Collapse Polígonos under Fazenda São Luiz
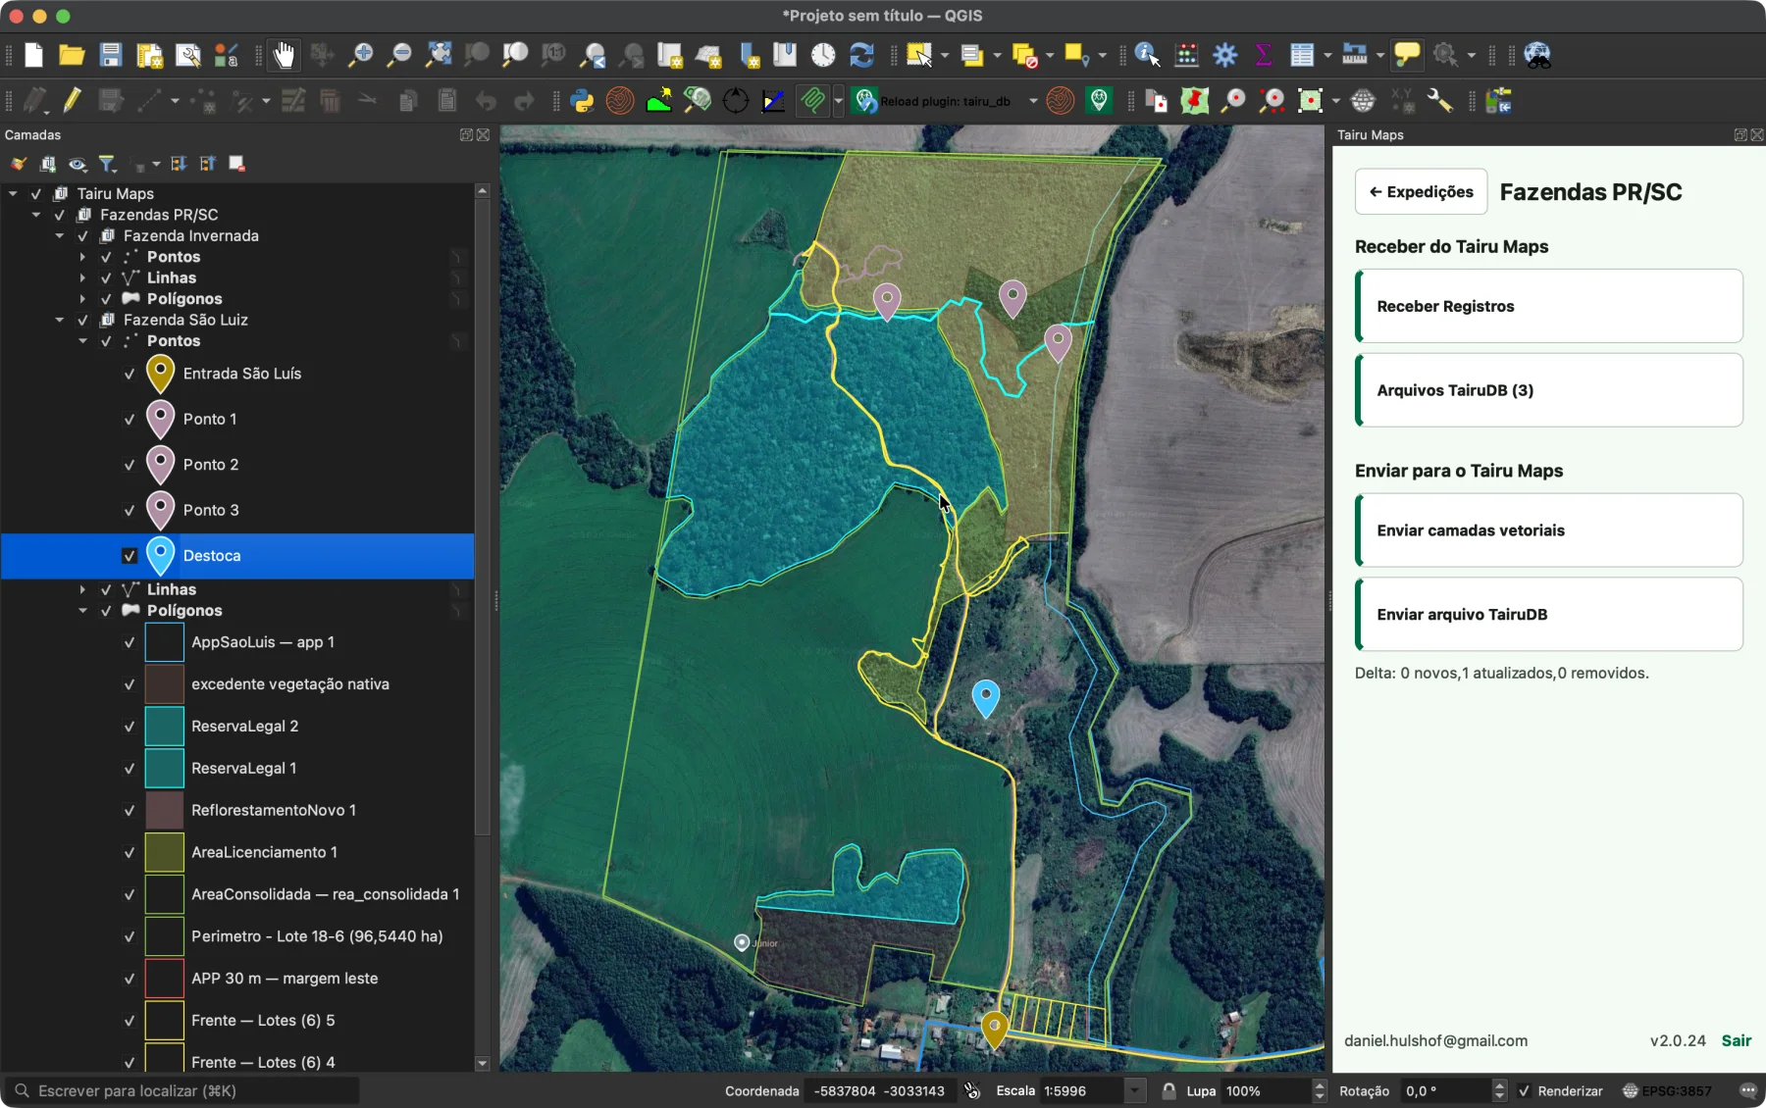The width and height of the screenshot is (1766, 1108). (82, 611)
